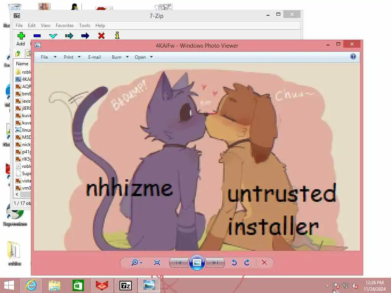Click the teal Test icon in 7-Zip
The width and height of the screenshot is (391, 293).
coord(53,36)
